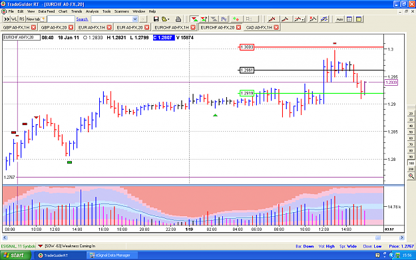
Task: Click the ESIGNAL 11 Symbols status entry
Action: click(18, 246)
